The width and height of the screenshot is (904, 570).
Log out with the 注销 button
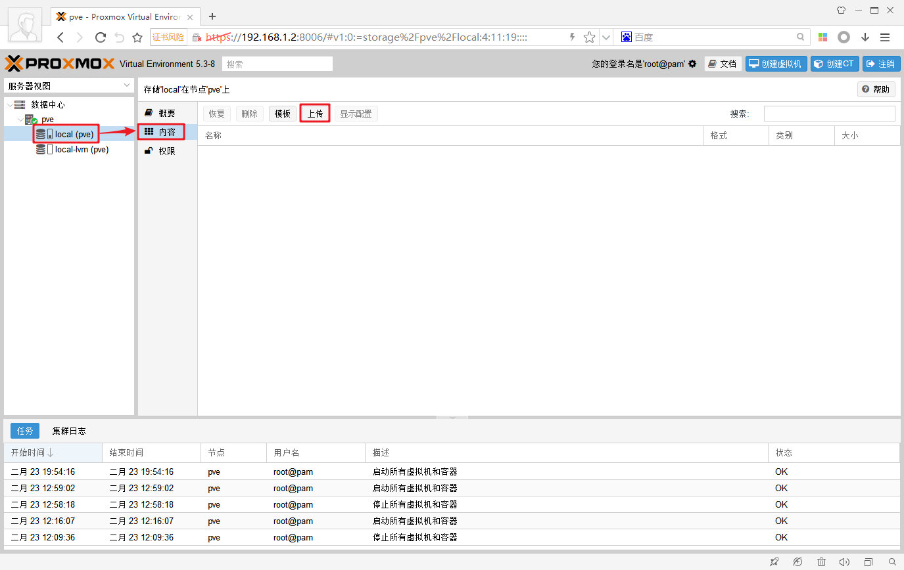tap(881, 64)
